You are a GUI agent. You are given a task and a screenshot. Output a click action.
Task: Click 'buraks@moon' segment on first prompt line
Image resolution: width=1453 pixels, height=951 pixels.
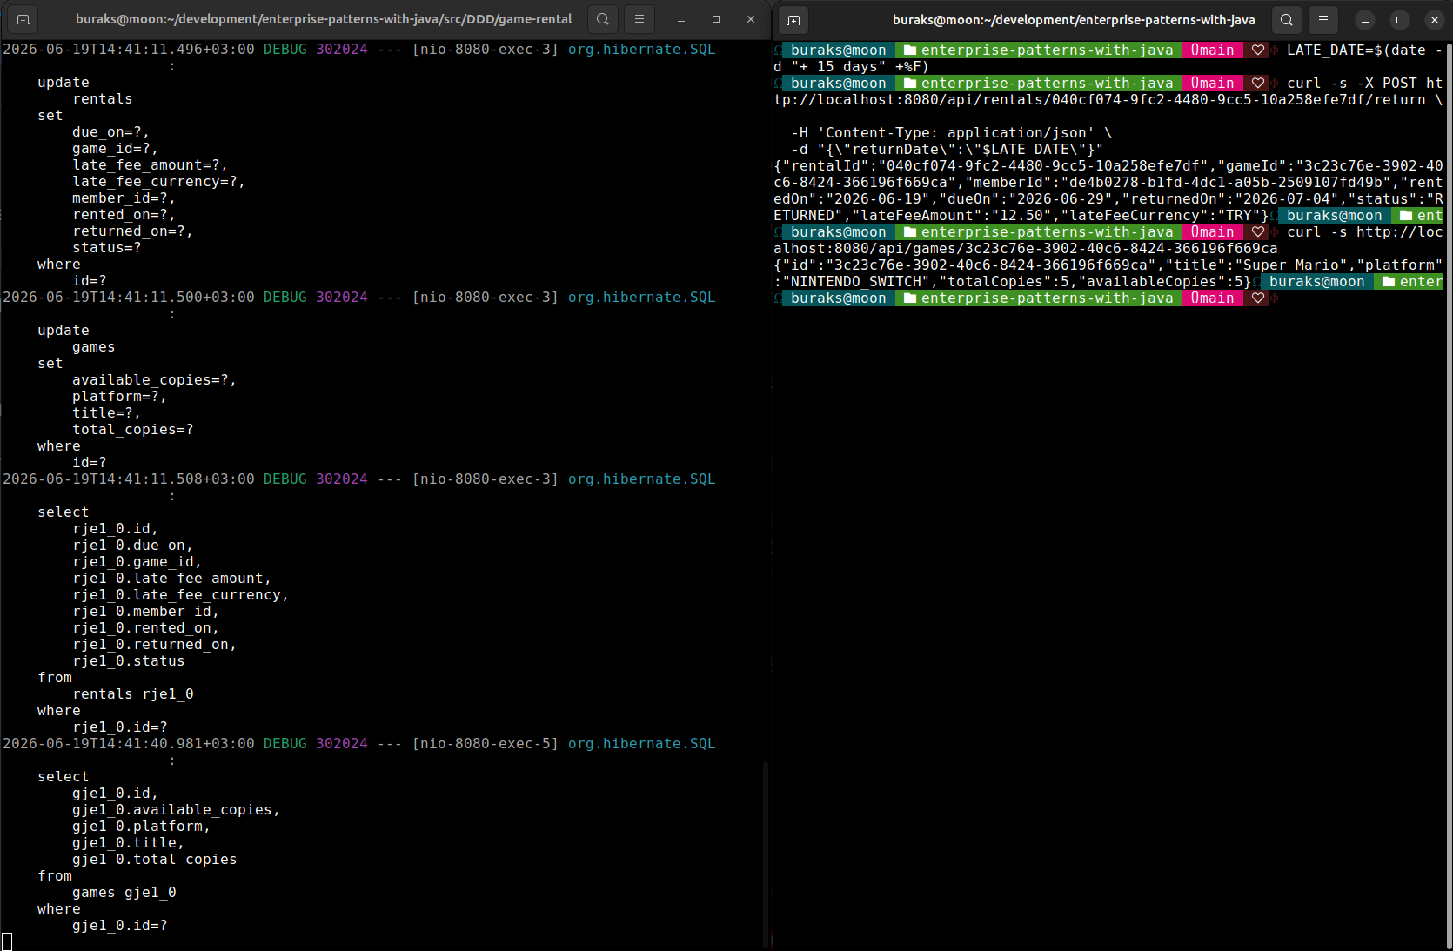point(839,50)
